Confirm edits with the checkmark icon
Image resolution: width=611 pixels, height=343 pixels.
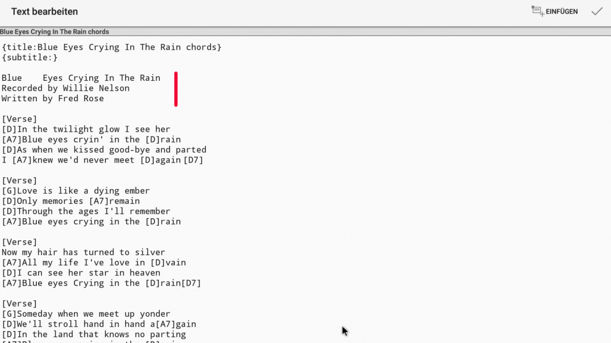point(597,11)
